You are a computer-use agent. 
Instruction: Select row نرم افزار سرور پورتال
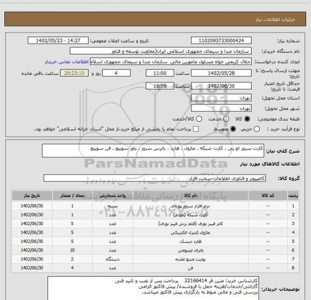tap(155, 206)
